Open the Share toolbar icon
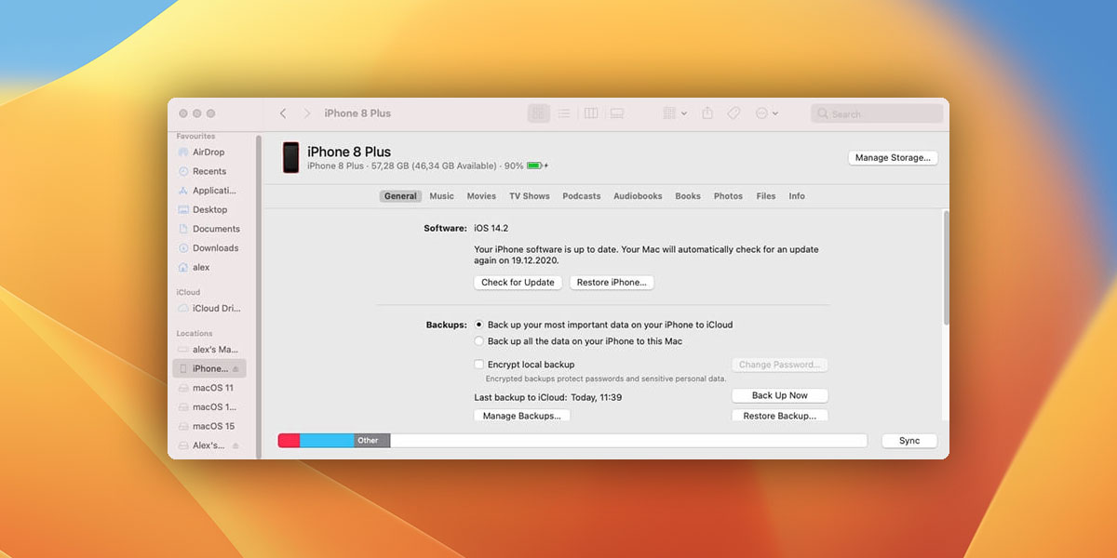 pos(707,113)
